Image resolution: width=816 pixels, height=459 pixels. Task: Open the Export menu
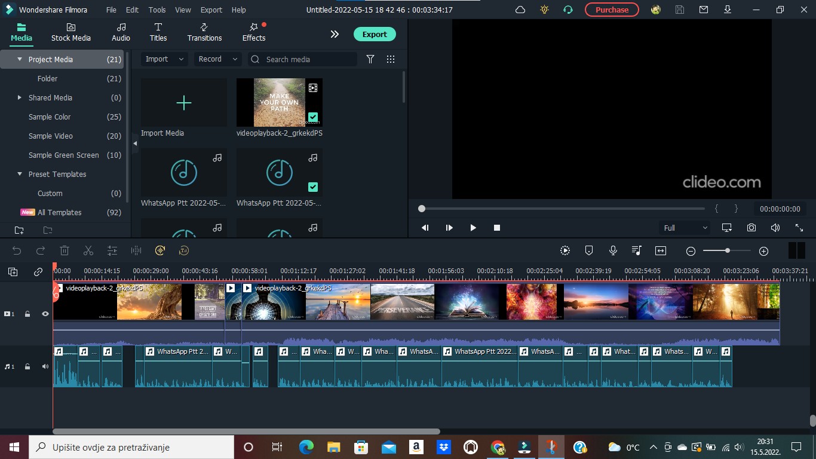click(211, 10)
